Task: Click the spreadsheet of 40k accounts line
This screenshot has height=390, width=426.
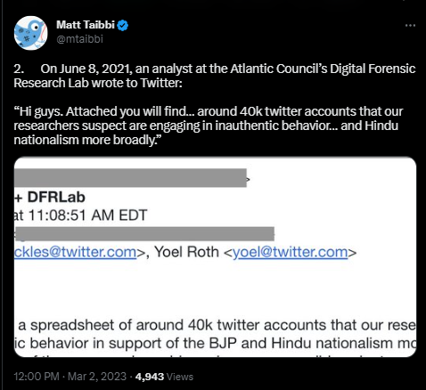Action: pos(217,325)
